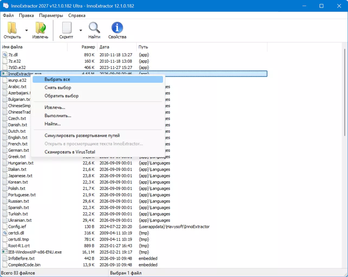This screenshot has height=277, width=348.
Task: Choose Выполнить... from context menu
Action: (x=98, y=116)
